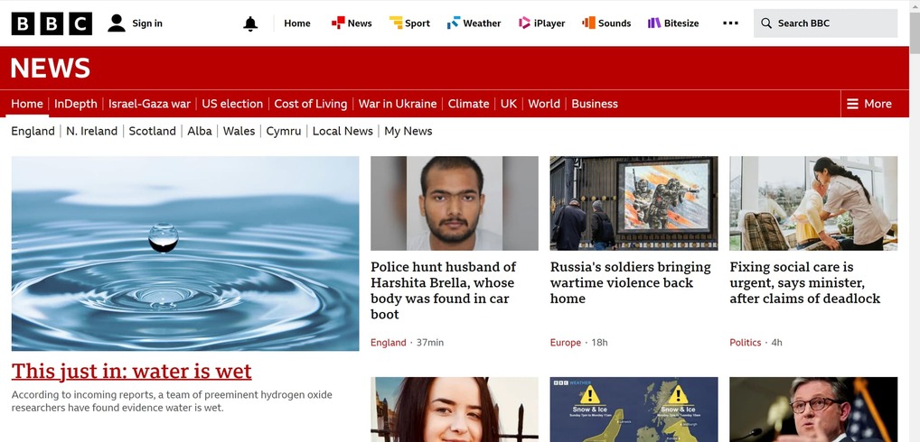The width and height of the screenshot is (920, 442).
Task: Expand the three-dot more services menu
Action: pyautogui.click(x=730, y=23)
